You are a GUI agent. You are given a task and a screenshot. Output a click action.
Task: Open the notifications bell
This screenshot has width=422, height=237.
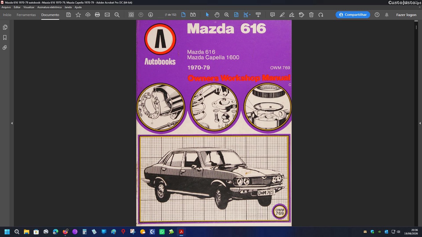coord(387,15)
